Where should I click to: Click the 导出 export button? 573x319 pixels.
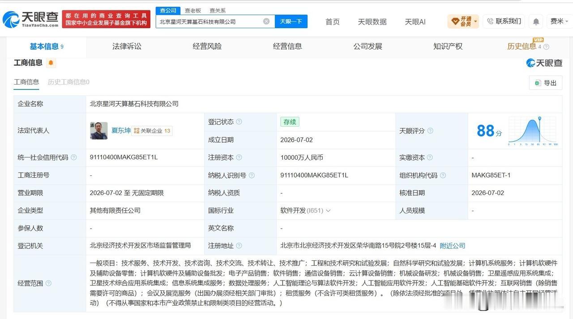pyautogui.click(x=546, y=83)
